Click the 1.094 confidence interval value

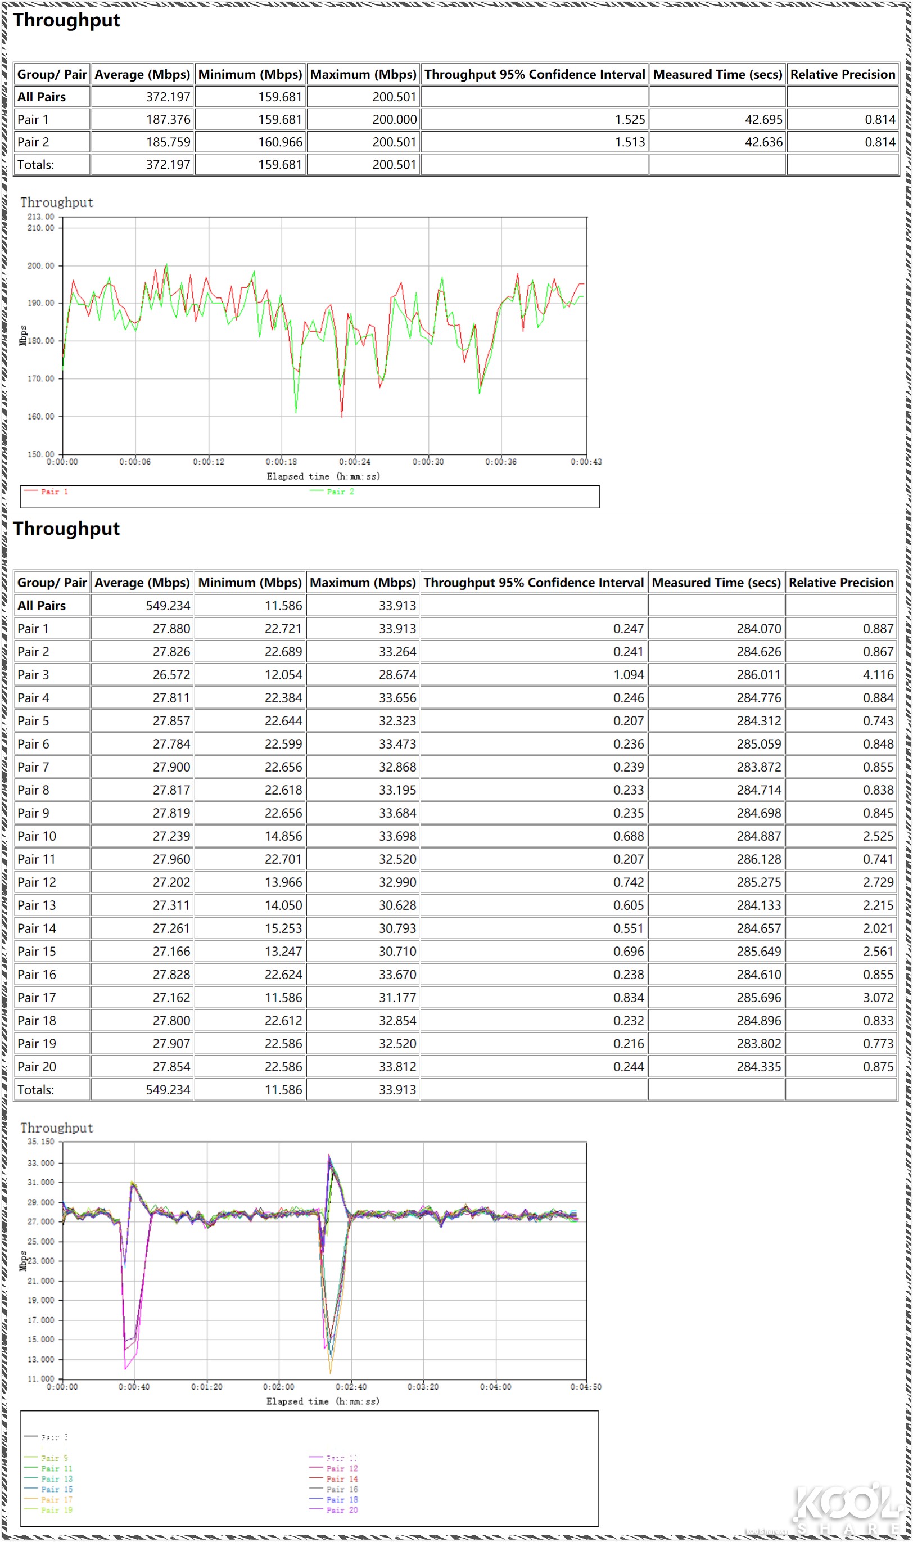[629, 675]
